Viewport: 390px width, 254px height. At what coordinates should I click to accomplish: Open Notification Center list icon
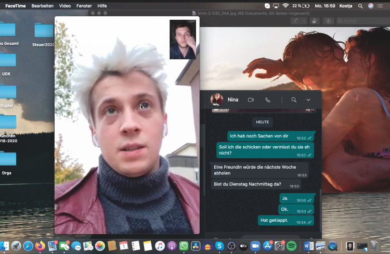pos(380,6)
